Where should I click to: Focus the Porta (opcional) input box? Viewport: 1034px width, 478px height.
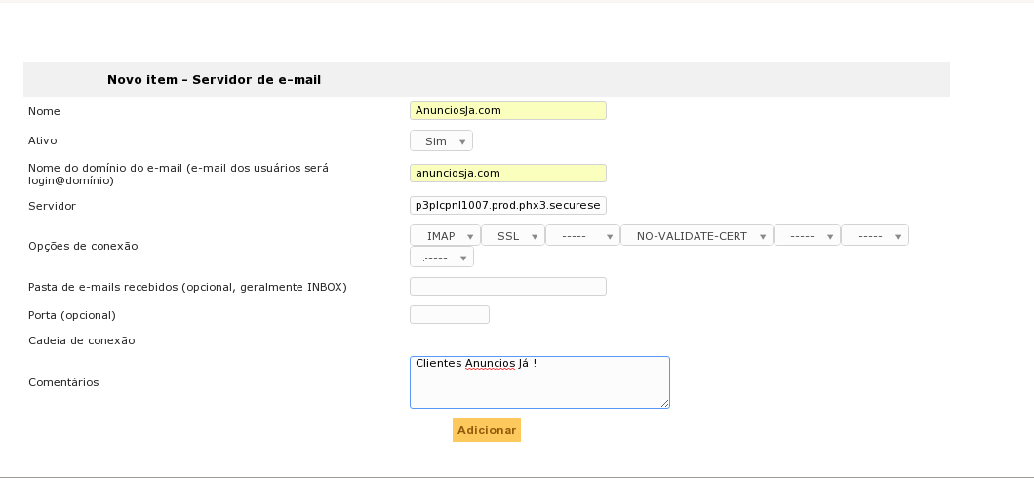[x=449, y=315]
